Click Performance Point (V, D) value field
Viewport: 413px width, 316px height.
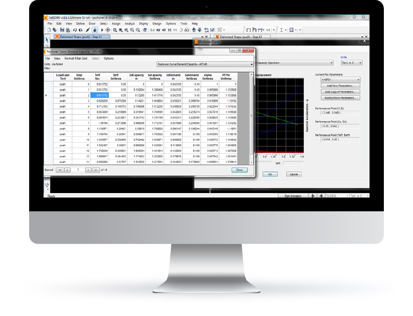340,113
